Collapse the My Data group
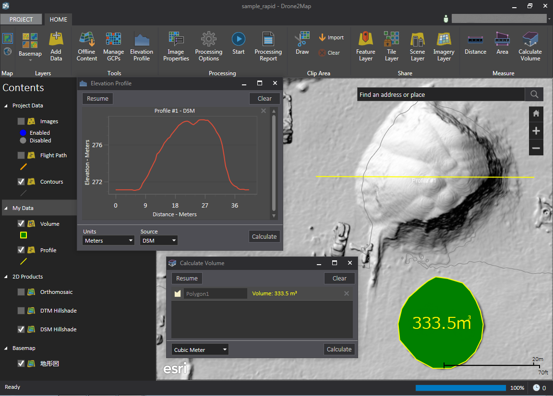 6,208
